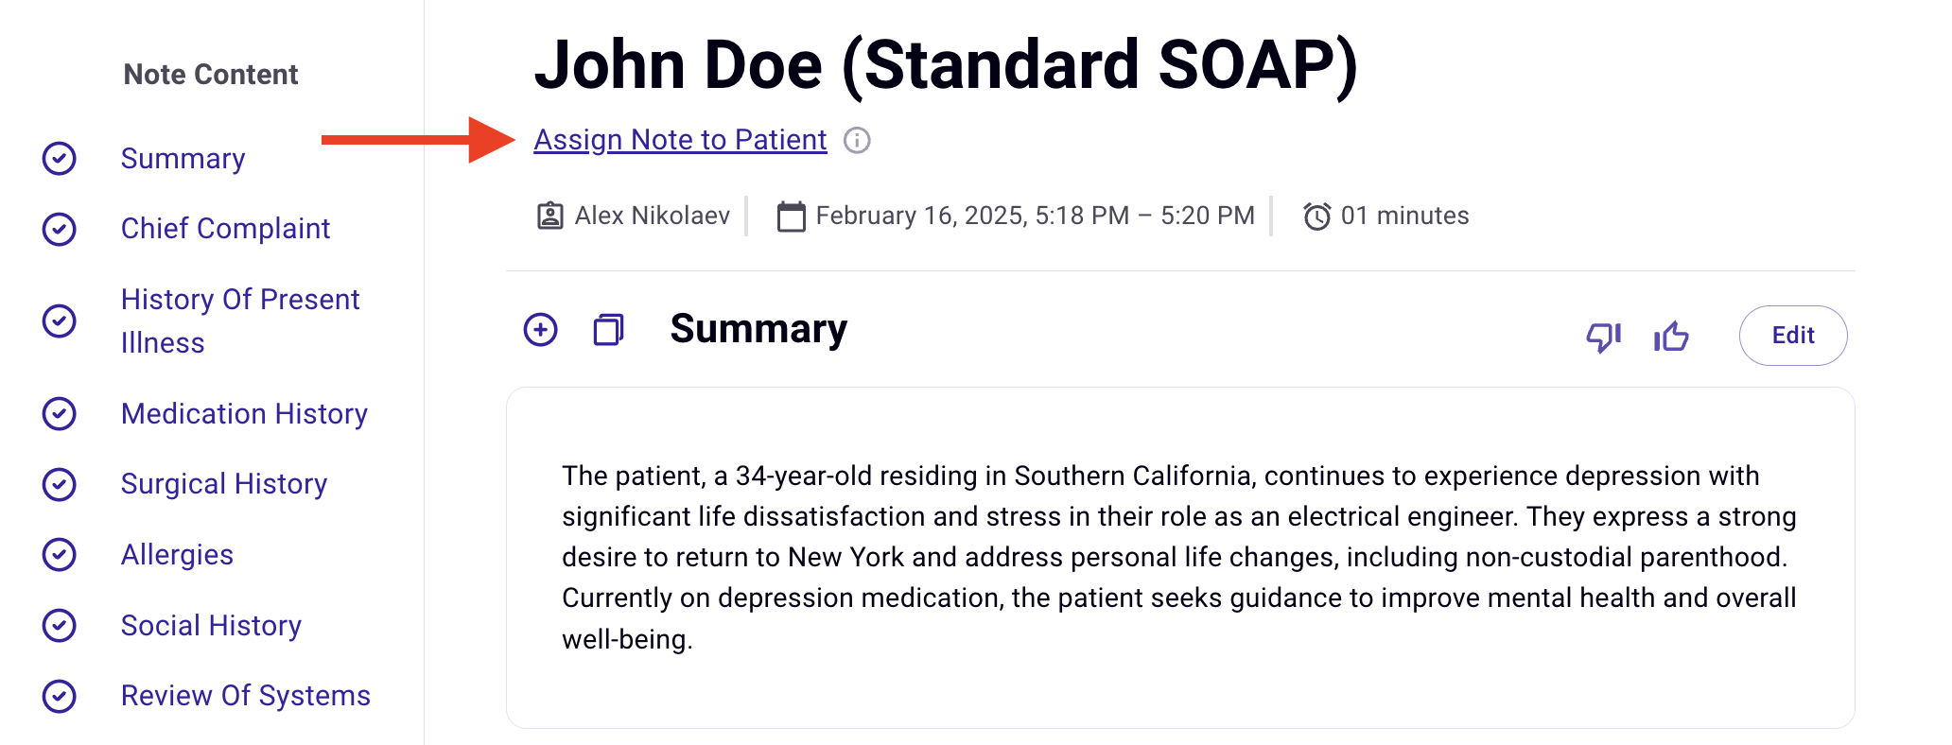The image size is (1952, 745).
Task: Click the Edit button for Summary
Action: (x=1793, y=336)
